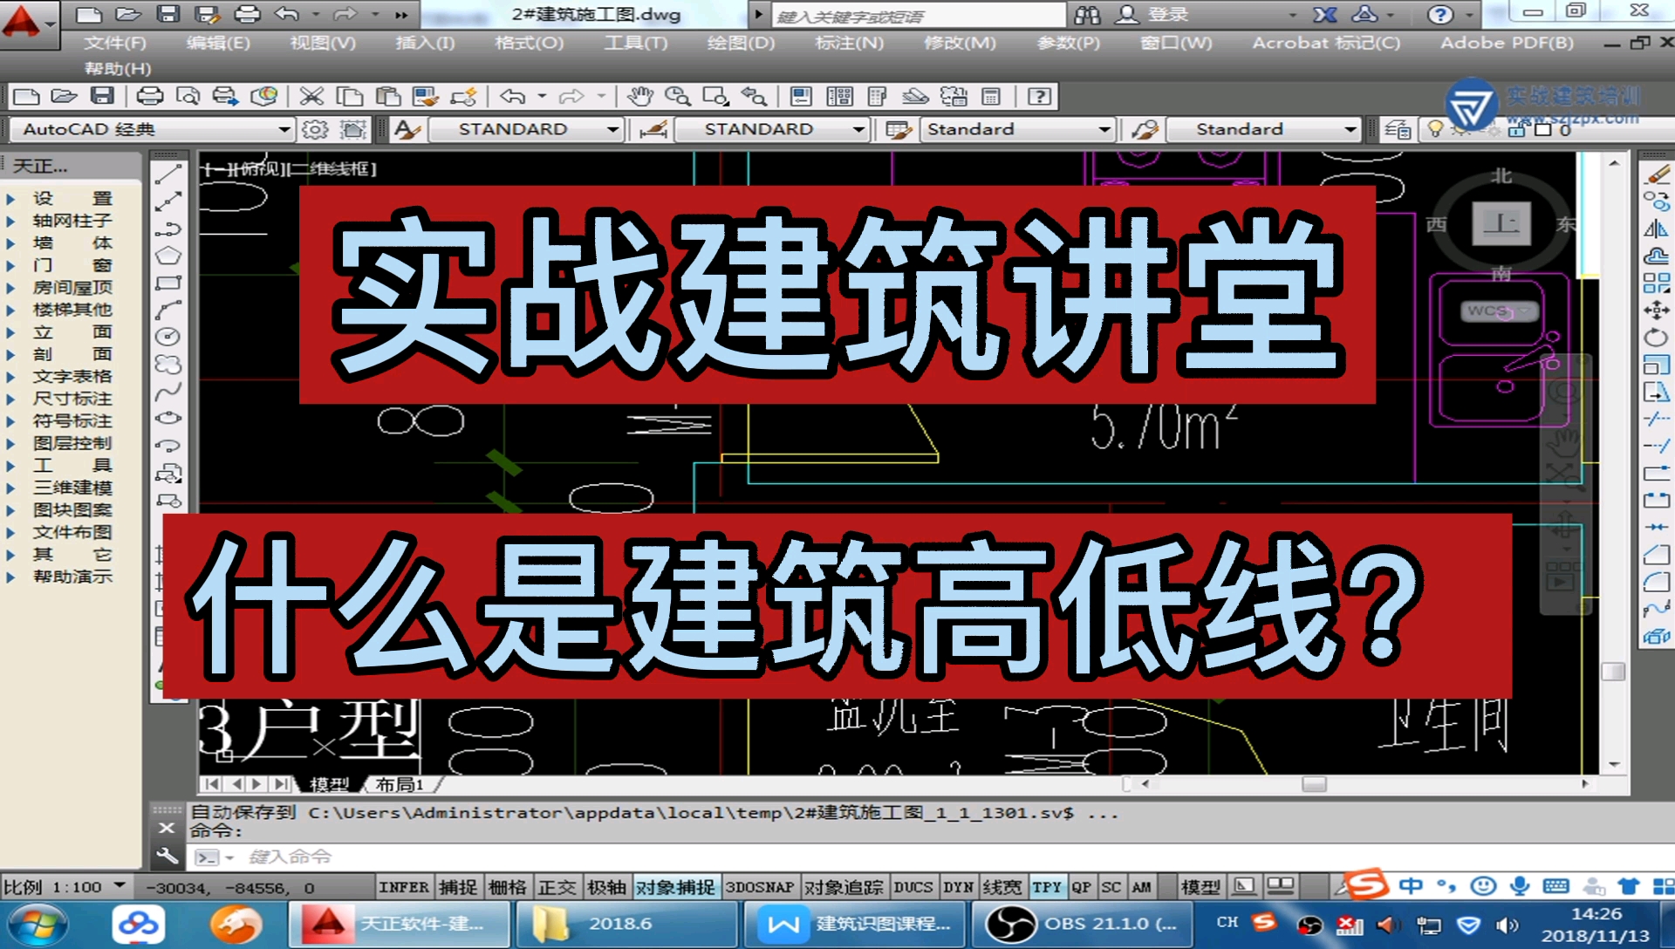Click the Save disk icon
The width and height of the screenshot is (1675, 949).
click(102, 96)
